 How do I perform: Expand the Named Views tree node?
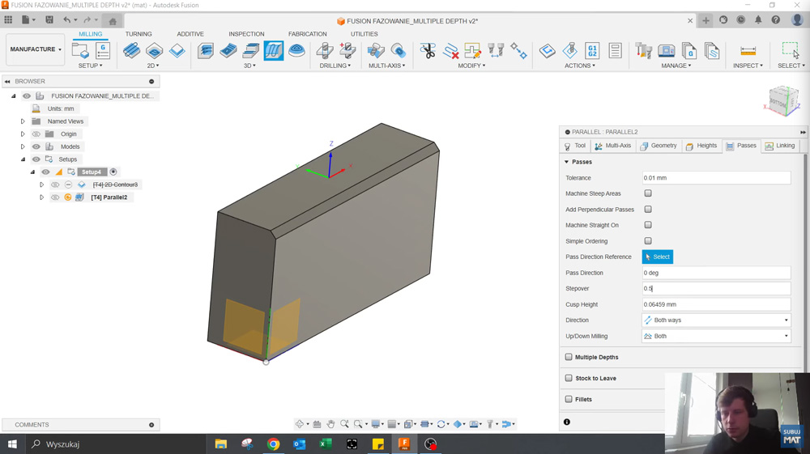click(23, 121)
